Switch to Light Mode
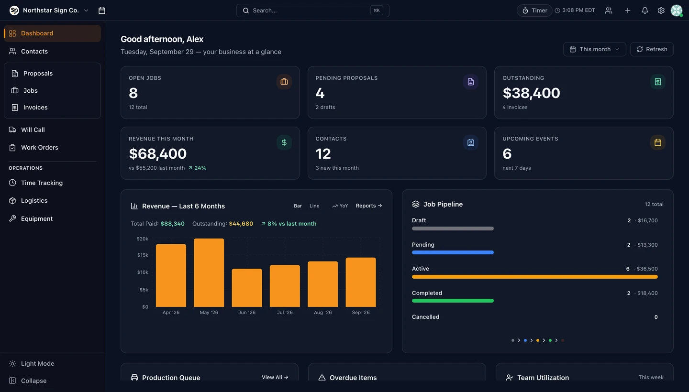689x392 pixels. (x=52, y=364)
